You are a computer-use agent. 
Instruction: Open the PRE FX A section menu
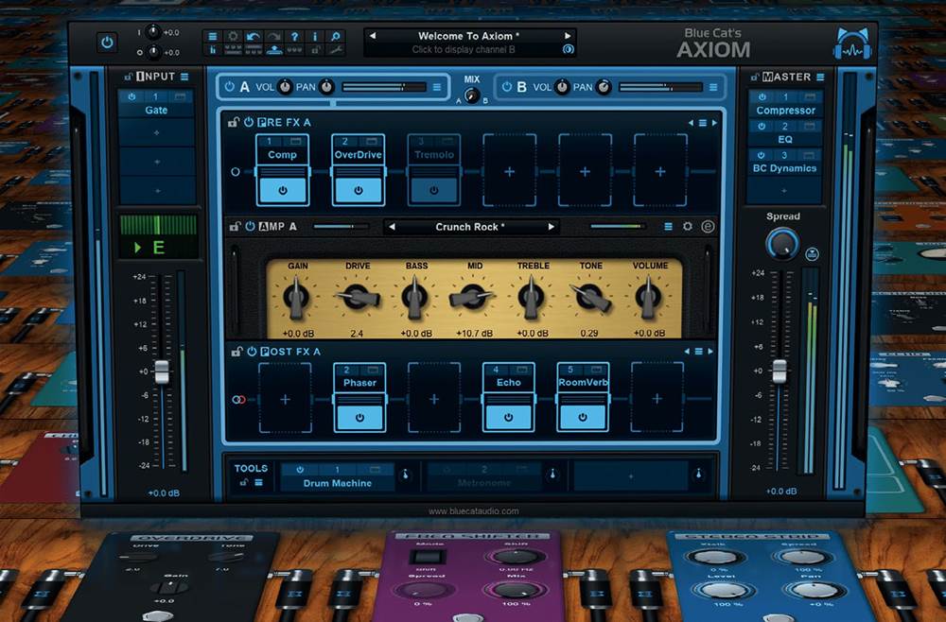point(702,122)
